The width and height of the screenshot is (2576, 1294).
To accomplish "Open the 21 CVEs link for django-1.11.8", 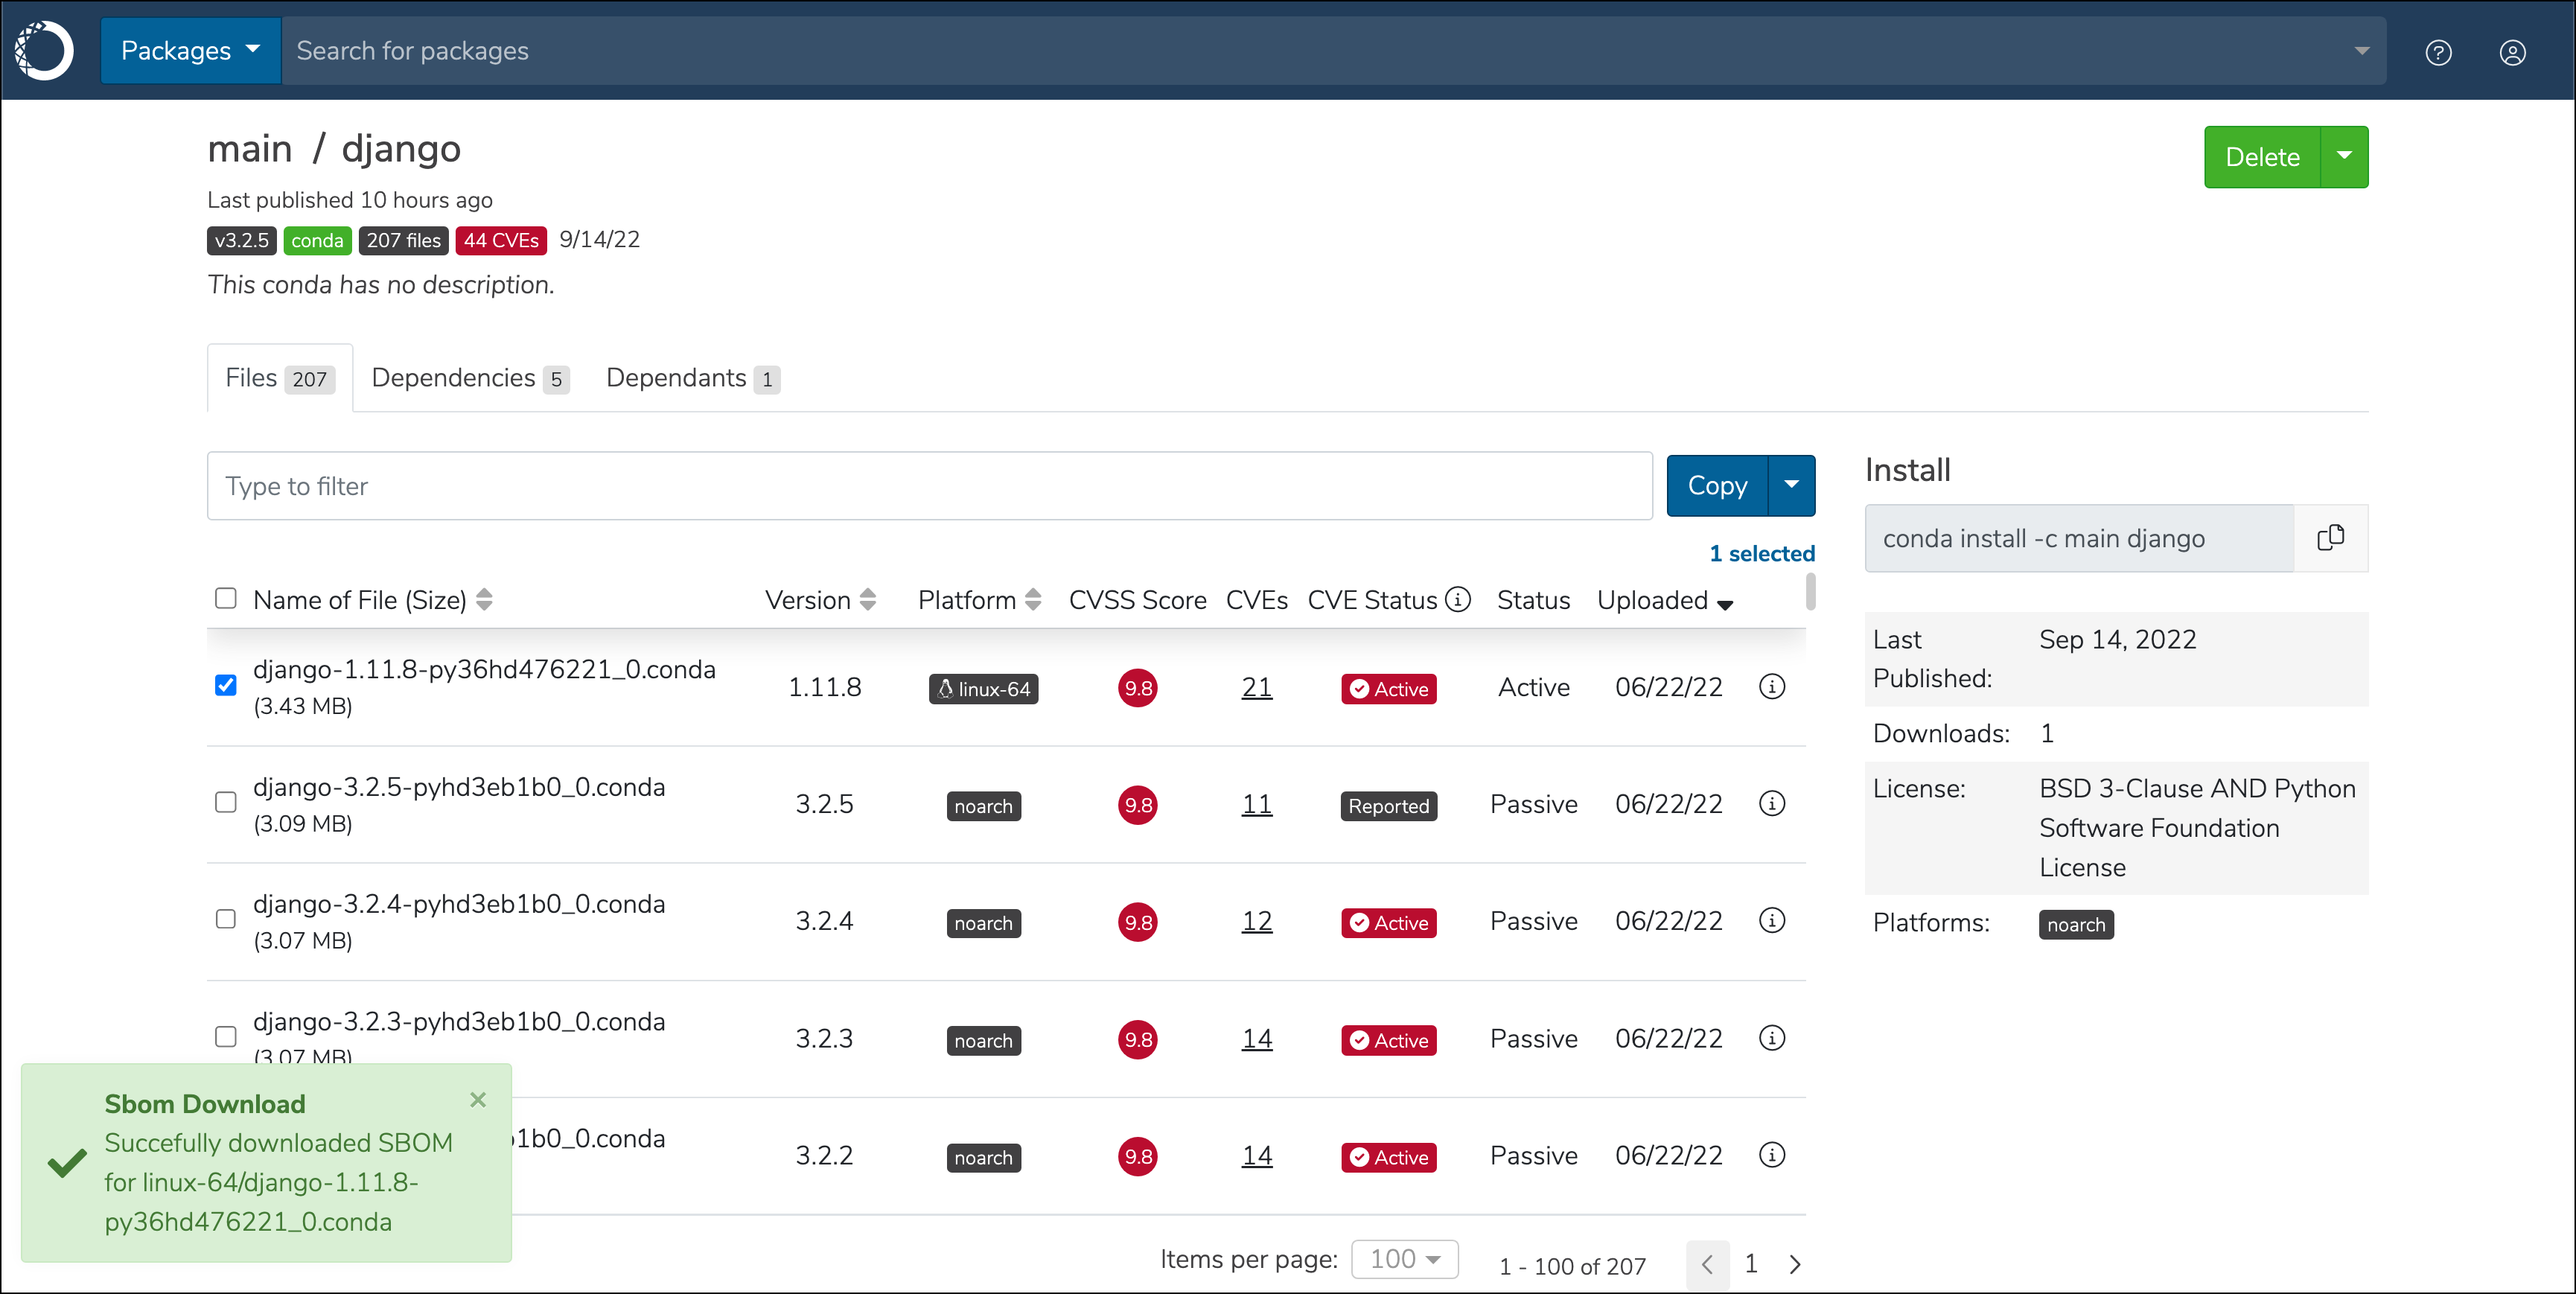I will pyautogui.click(x=1257, y=687).
